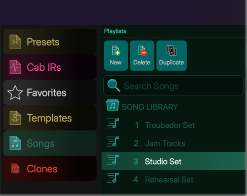Focus the Search Songs field
This screenshot has height=196, width=247.
(x=174, y=85)
